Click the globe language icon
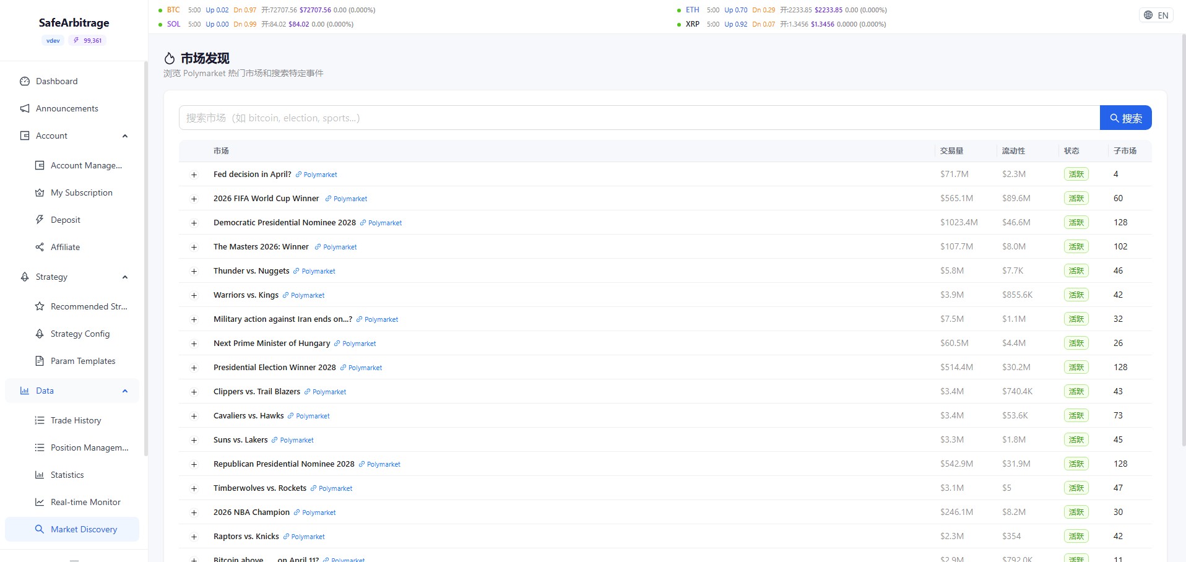Screen dimensions: 1186x562 click(1148, 15)
